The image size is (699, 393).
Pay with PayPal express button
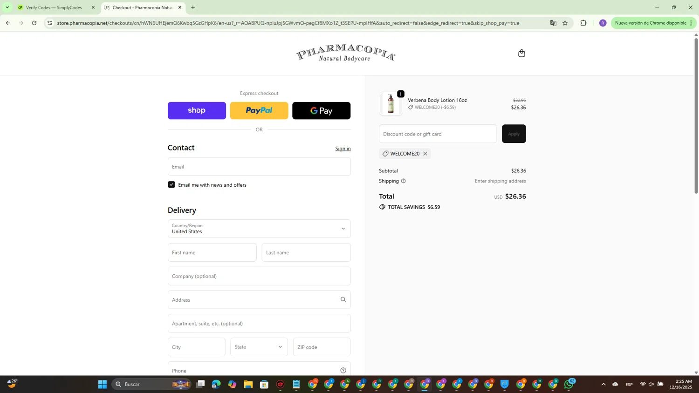pos(259,111)
